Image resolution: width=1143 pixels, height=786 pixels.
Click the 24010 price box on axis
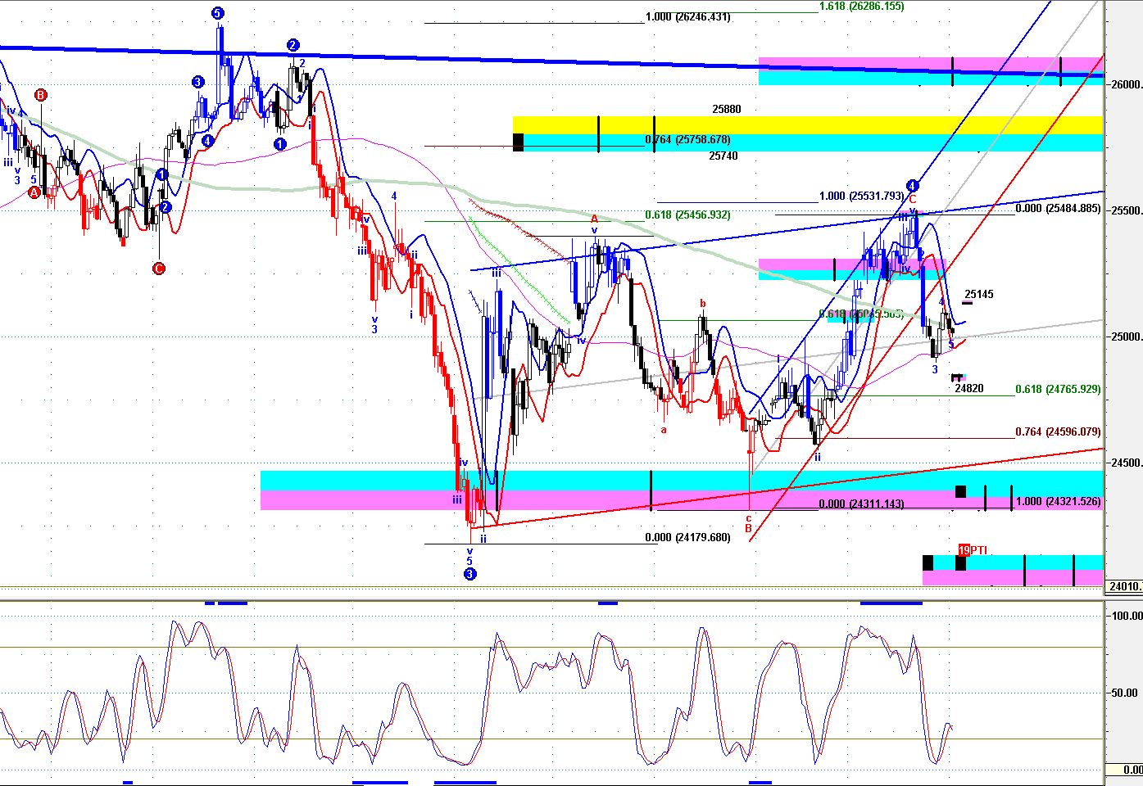[1123, 586]
